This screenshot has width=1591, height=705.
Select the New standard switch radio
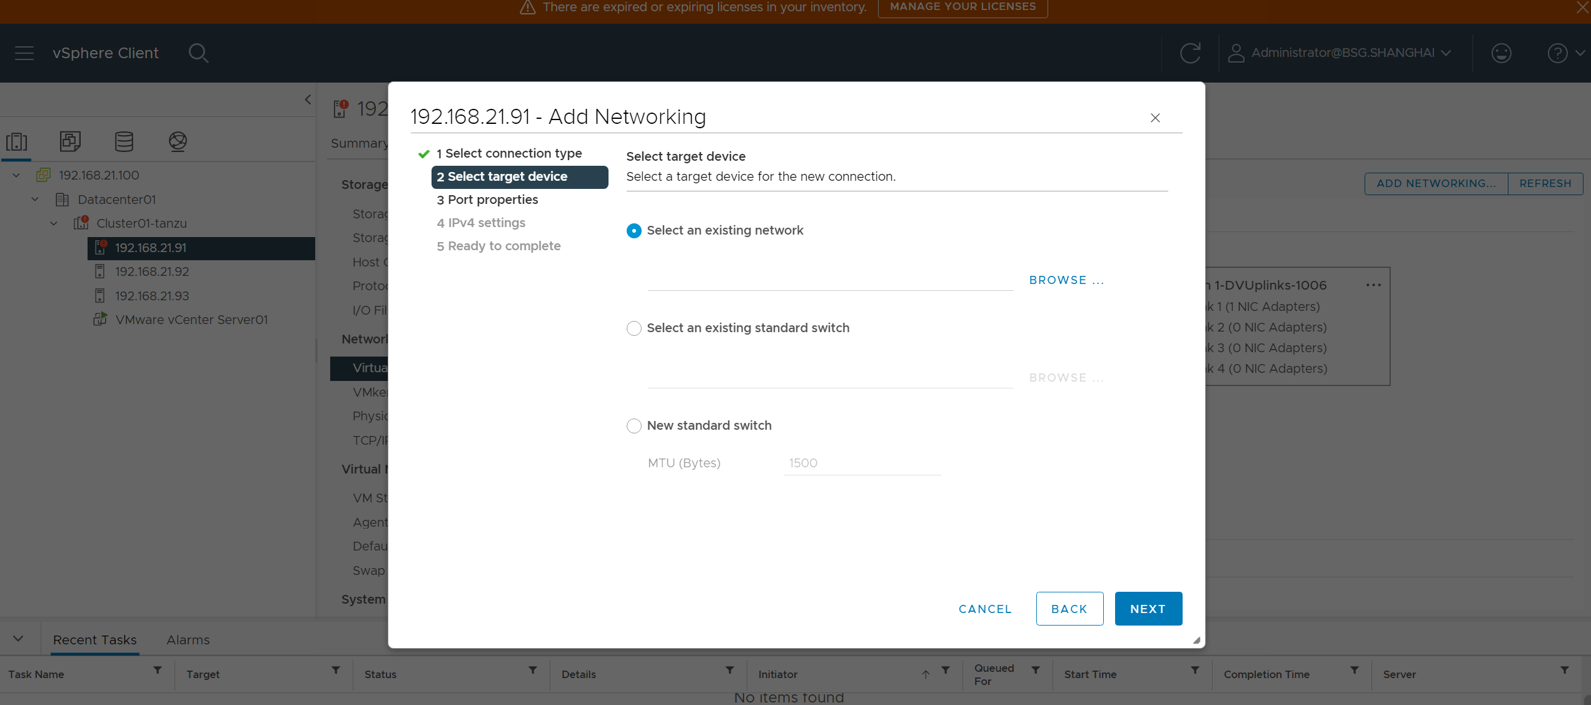click(x=634, y=426)
